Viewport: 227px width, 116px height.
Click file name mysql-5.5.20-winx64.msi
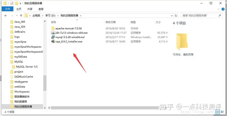tap(70, 37)
